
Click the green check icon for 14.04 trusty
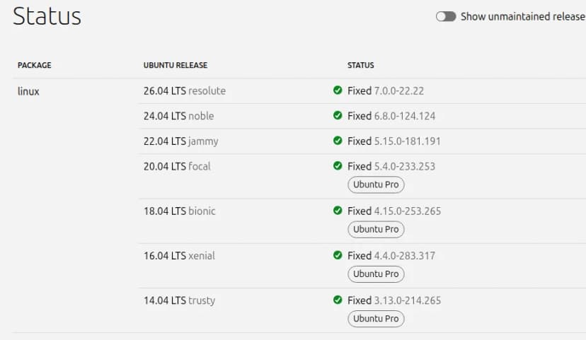[x=338, y=300]
